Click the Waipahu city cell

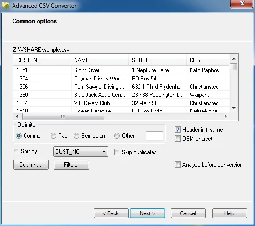click(208, 94)
